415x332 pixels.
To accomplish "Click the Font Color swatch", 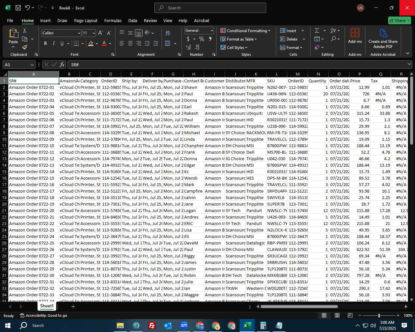I will pyautogui.click(x=104, y=43).
